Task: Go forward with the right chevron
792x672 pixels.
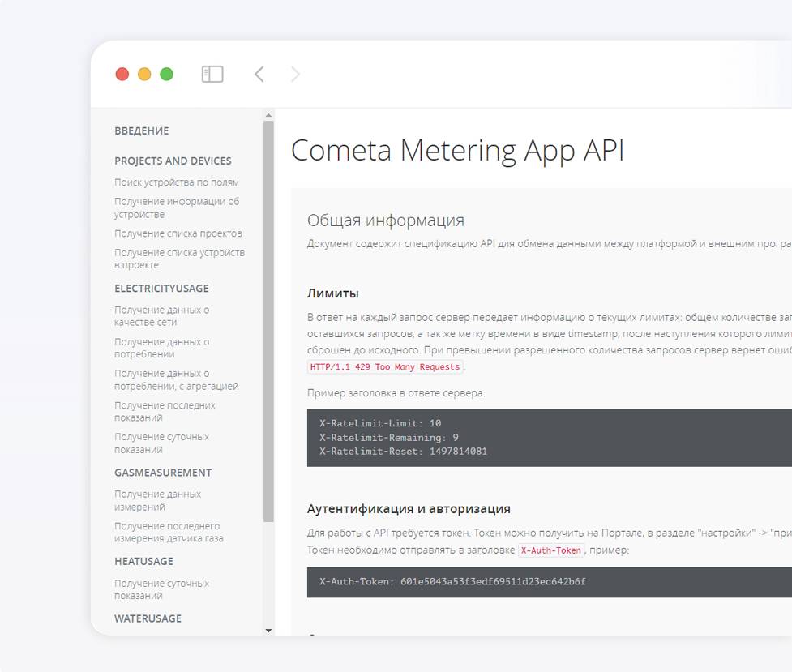Action: (296, 75)
